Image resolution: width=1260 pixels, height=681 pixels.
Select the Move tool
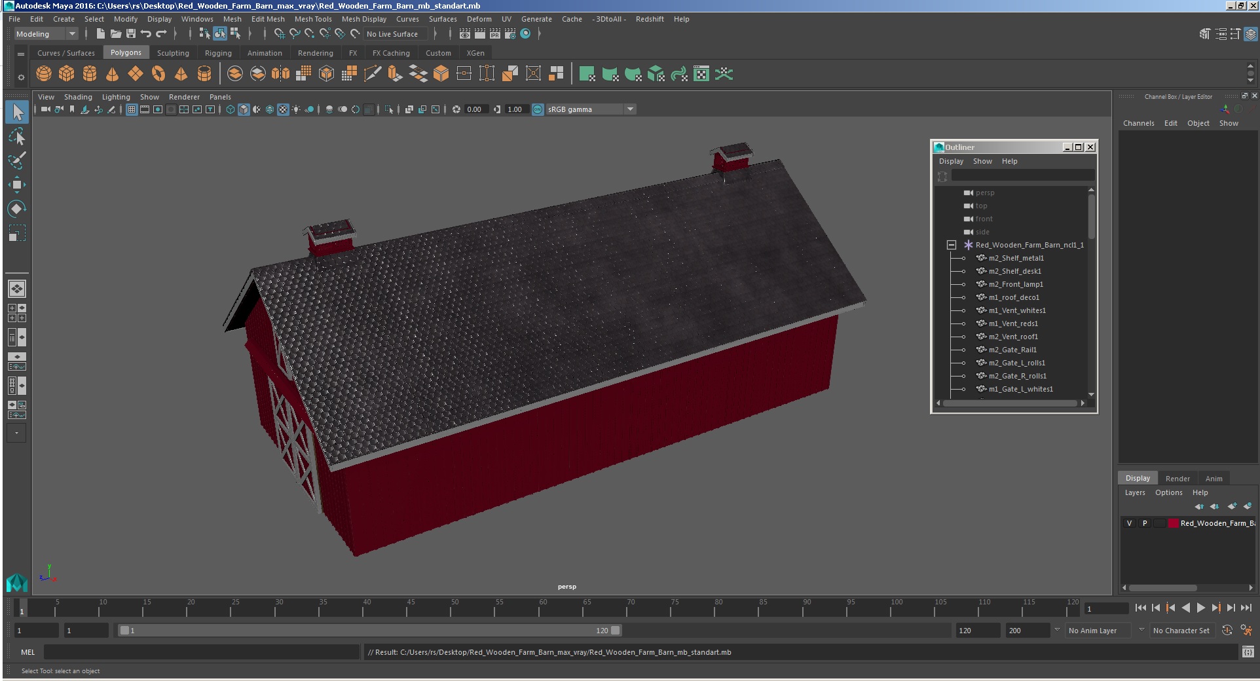tap(17, 185)
